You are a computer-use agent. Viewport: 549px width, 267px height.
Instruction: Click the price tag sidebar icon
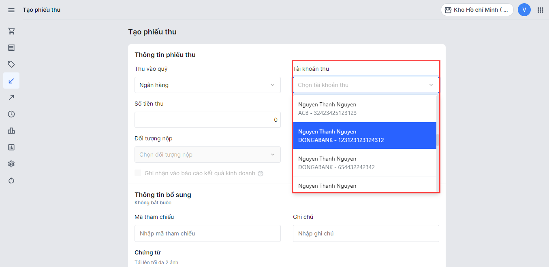(11, 64)
